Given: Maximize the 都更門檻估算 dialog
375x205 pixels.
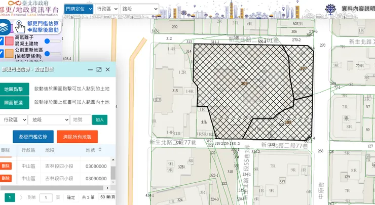Looking at the screenshot, I should (x=99, y=69).
